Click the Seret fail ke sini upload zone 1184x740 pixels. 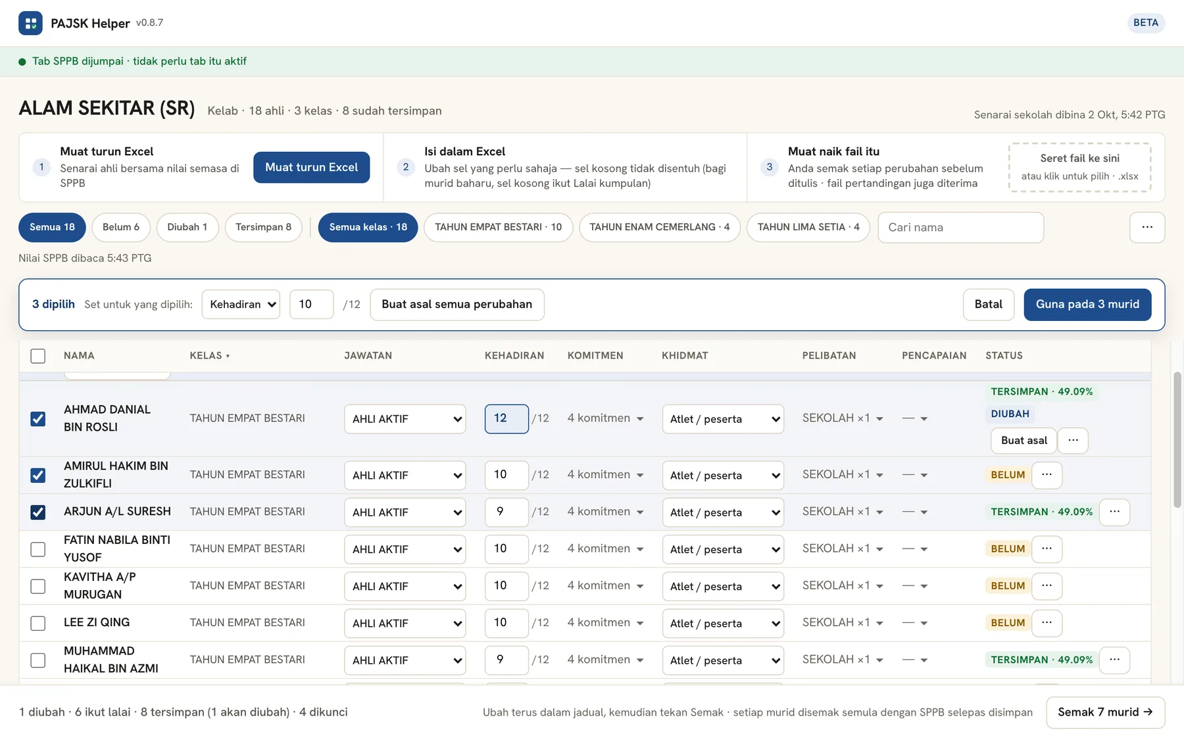(x=1079, y=167)
